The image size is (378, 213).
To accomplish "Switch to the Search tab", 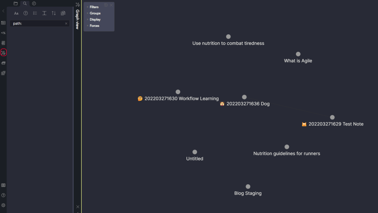I will pyautogui.click(x=25, y=3).
